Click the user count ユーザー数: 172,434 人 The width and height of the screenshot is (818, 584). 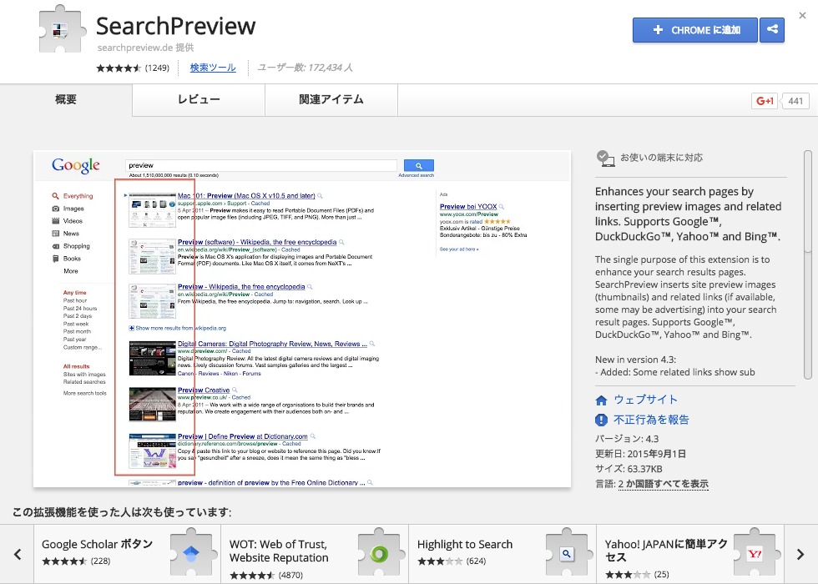click(305, 68)
